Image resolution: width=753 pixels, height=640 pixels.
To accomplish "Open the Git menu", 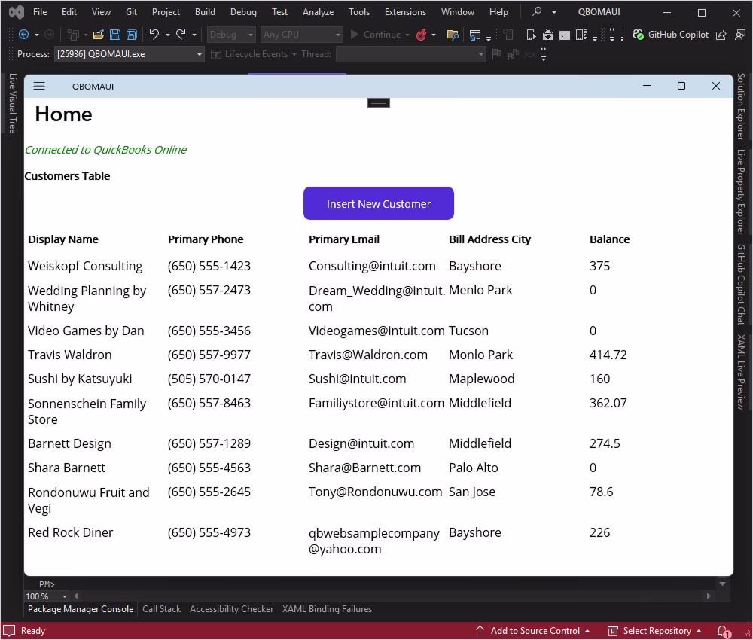I will tap(131, 12).
